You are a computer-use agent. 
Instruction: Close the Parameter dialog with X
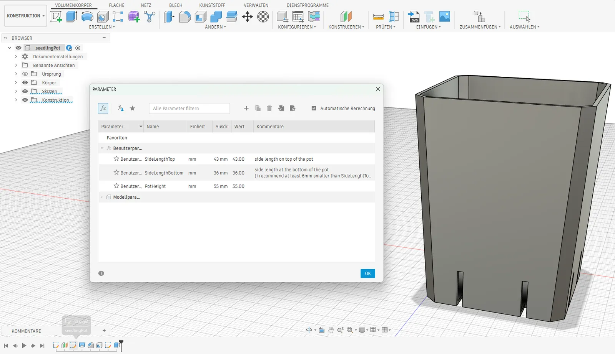[378, 89]
